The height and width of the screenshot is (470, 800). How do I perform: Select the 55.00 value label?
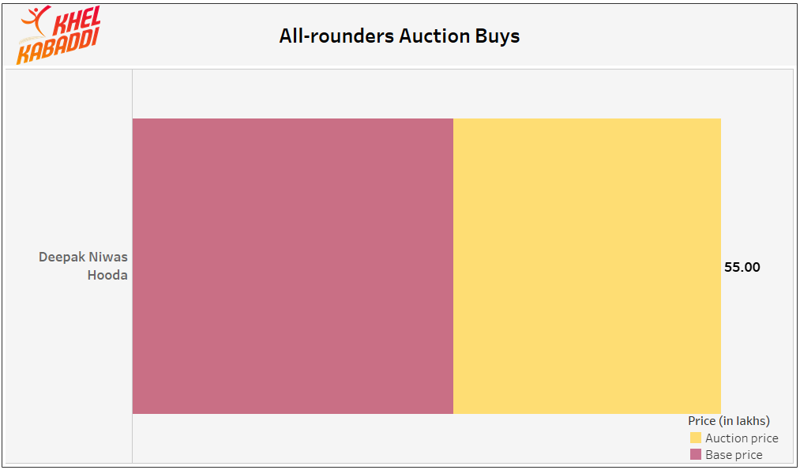[742, 267]
